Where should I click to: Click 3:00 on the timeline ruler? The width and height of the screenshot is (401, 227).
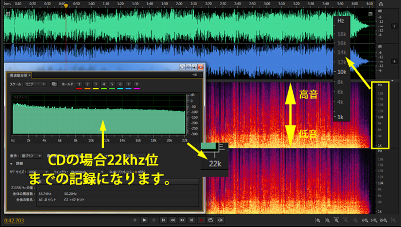(267, 4)
